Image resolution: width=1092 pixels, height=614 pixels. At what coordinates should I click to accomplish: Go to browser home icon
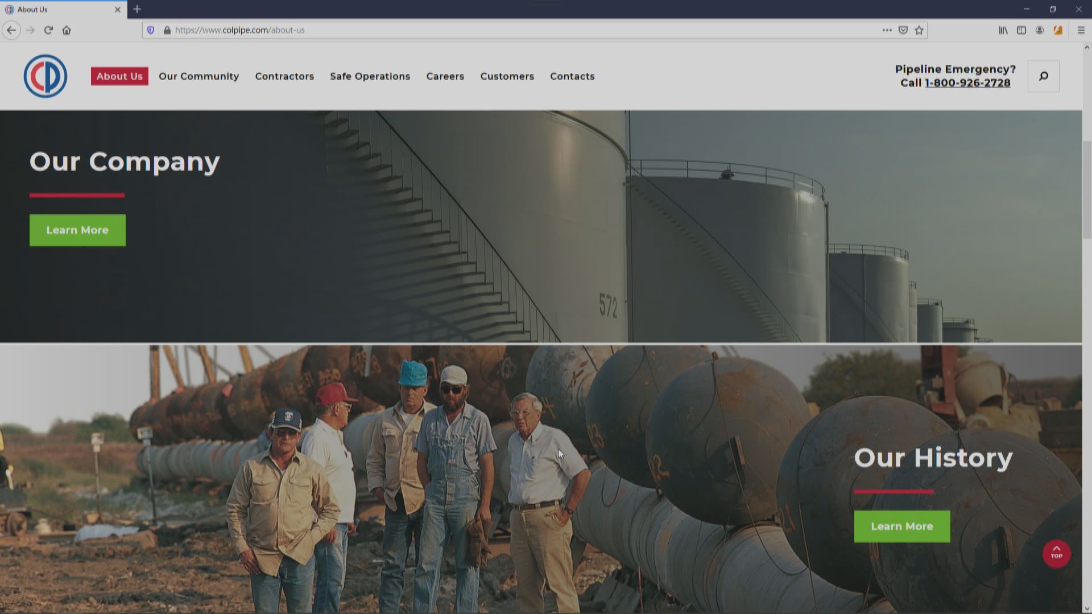click(67, 30)
